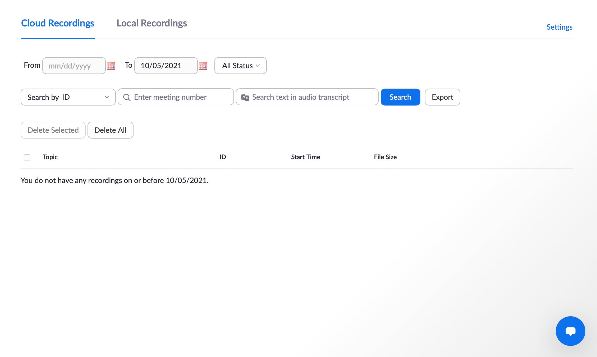This screenshot has height=357, width=597.
Task: Select the To date field showing 10/05/2021
Action: coord(166,66)
